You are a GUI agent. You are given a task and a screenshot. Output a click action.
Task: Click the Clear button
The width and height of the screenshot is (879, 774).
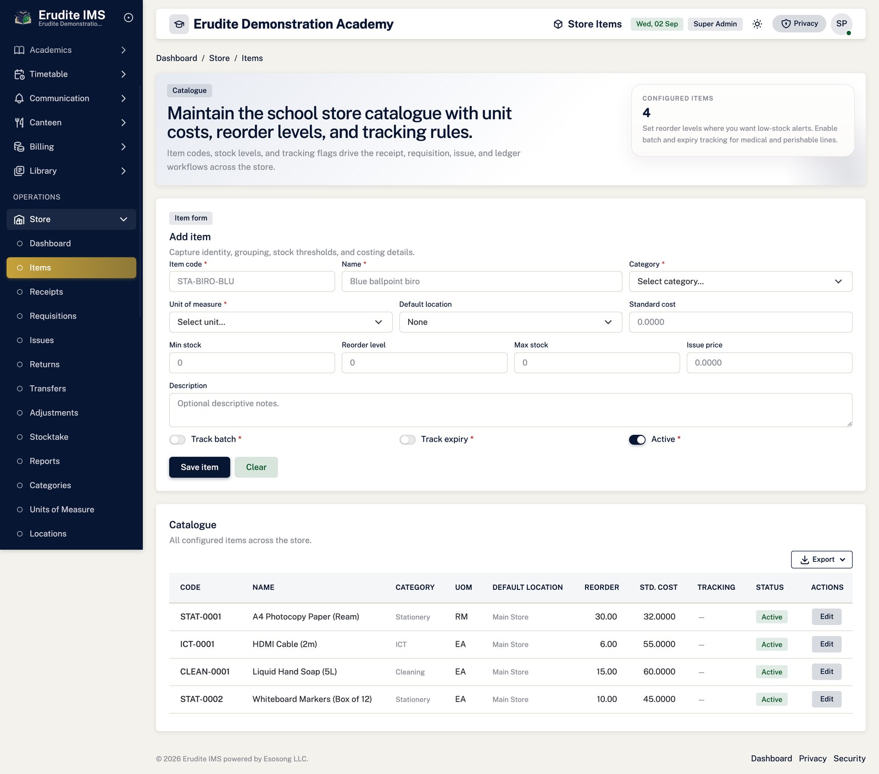(x=256, y=467)
